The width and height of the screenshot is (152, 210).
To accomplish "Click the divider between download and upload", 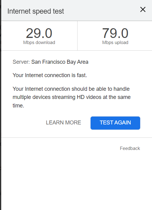I will (x=77, y=36).
